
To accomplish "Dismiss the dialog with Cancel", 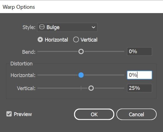I will point(137,114).
